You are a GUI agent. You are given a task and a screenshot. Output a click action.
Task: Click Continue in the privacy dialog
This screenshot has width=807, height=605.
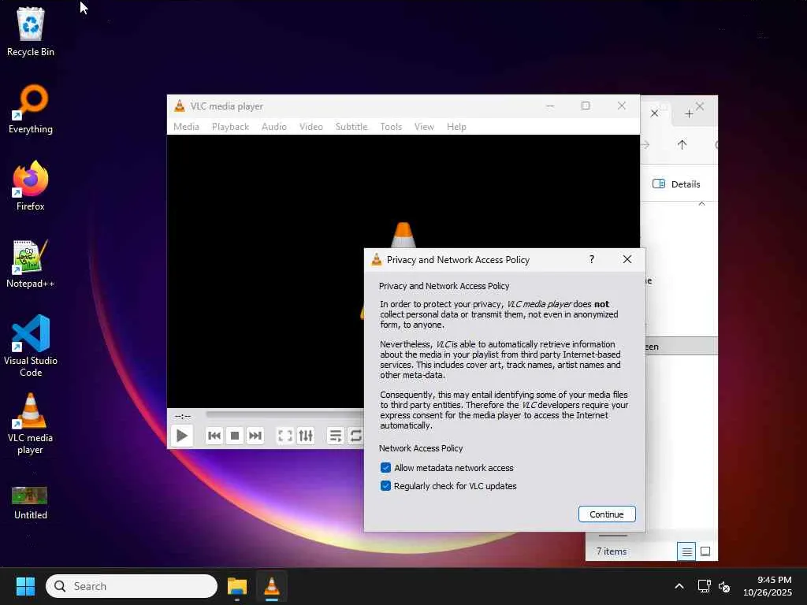[607, 514]
